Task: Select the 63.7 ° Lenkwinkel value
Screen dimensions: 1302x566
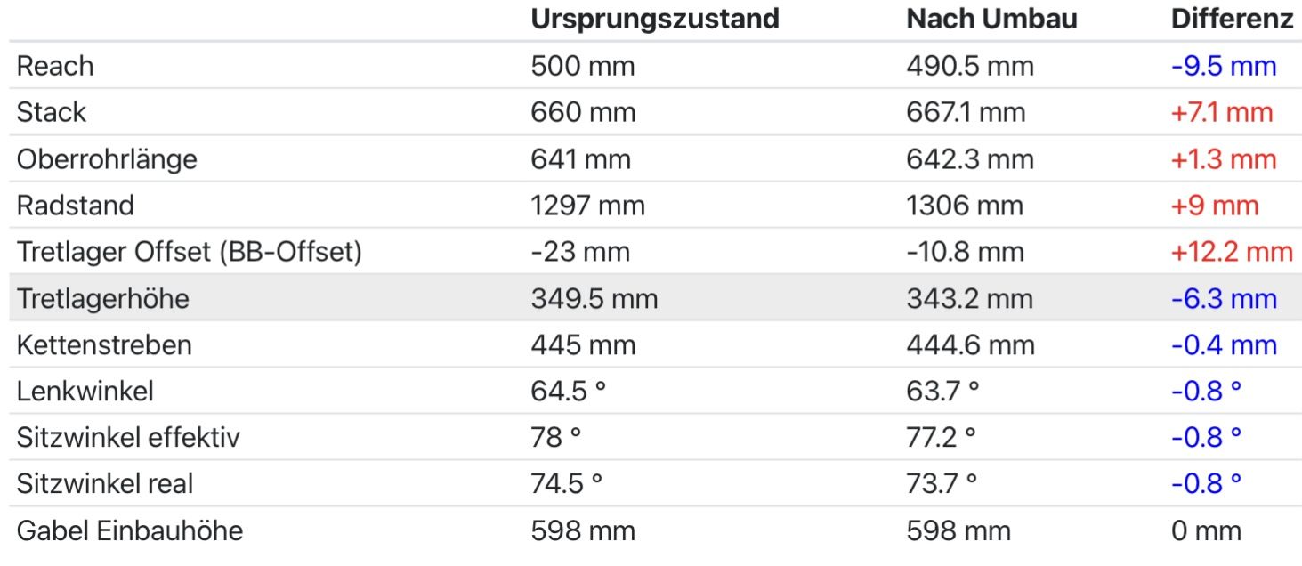Action: click(942, 391)
